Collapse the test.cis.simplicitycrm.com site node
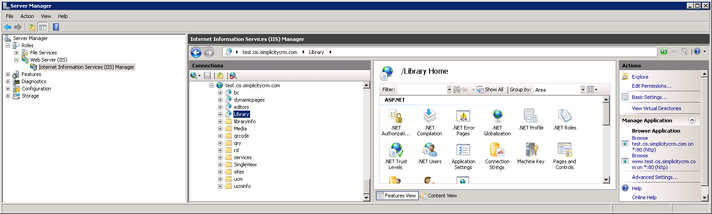Screen dimensions: 712x214 [211, 85]
